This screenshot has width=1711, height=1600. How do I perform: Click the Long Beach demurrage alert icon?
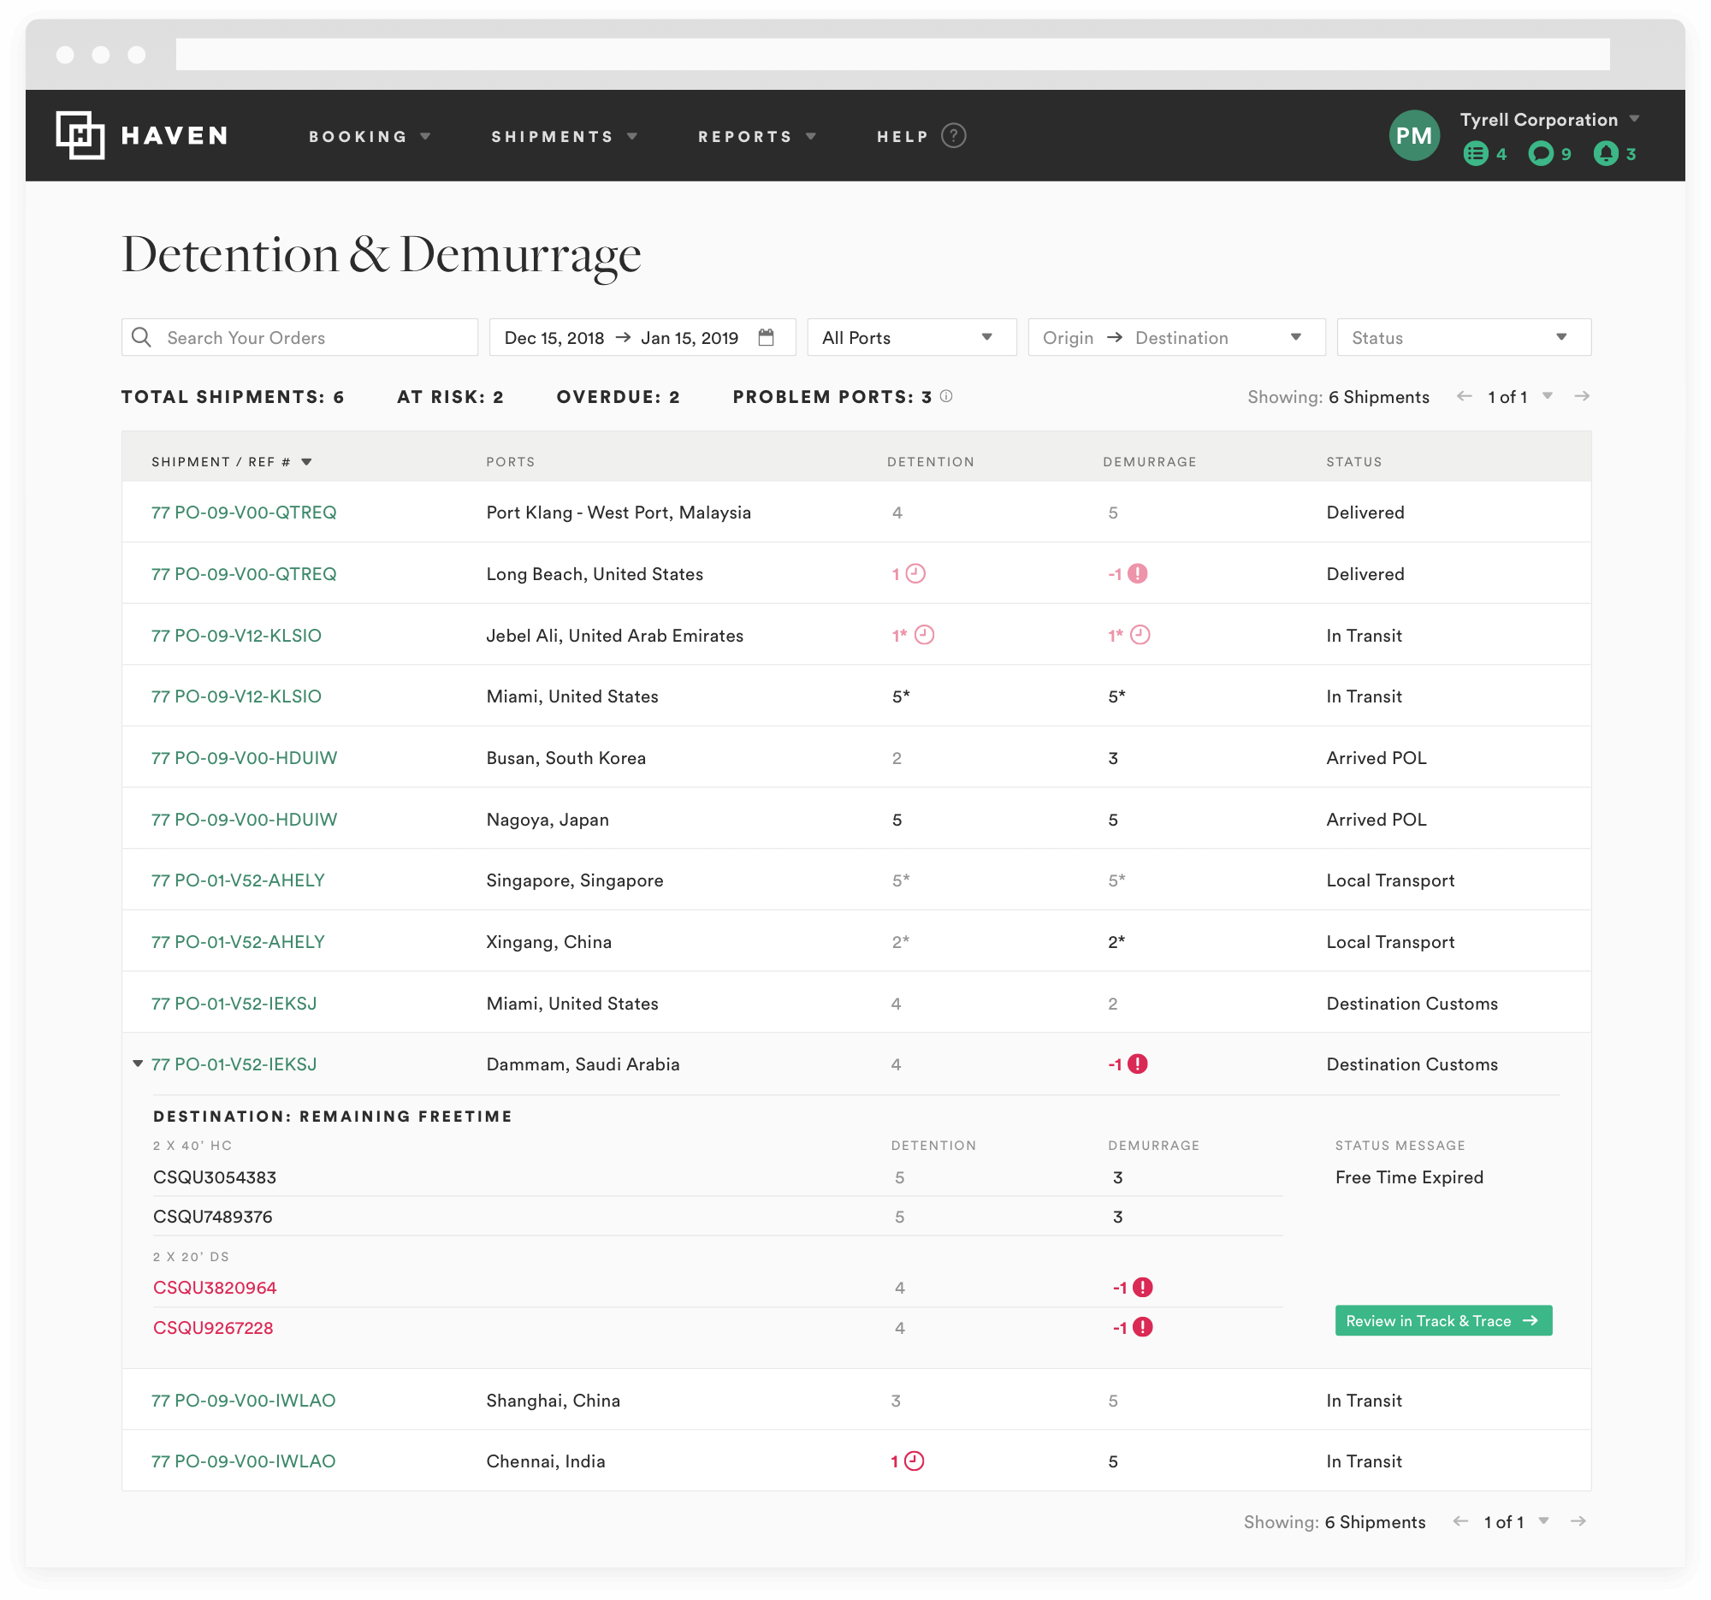pyautogui.click(x=1138, y=574)
